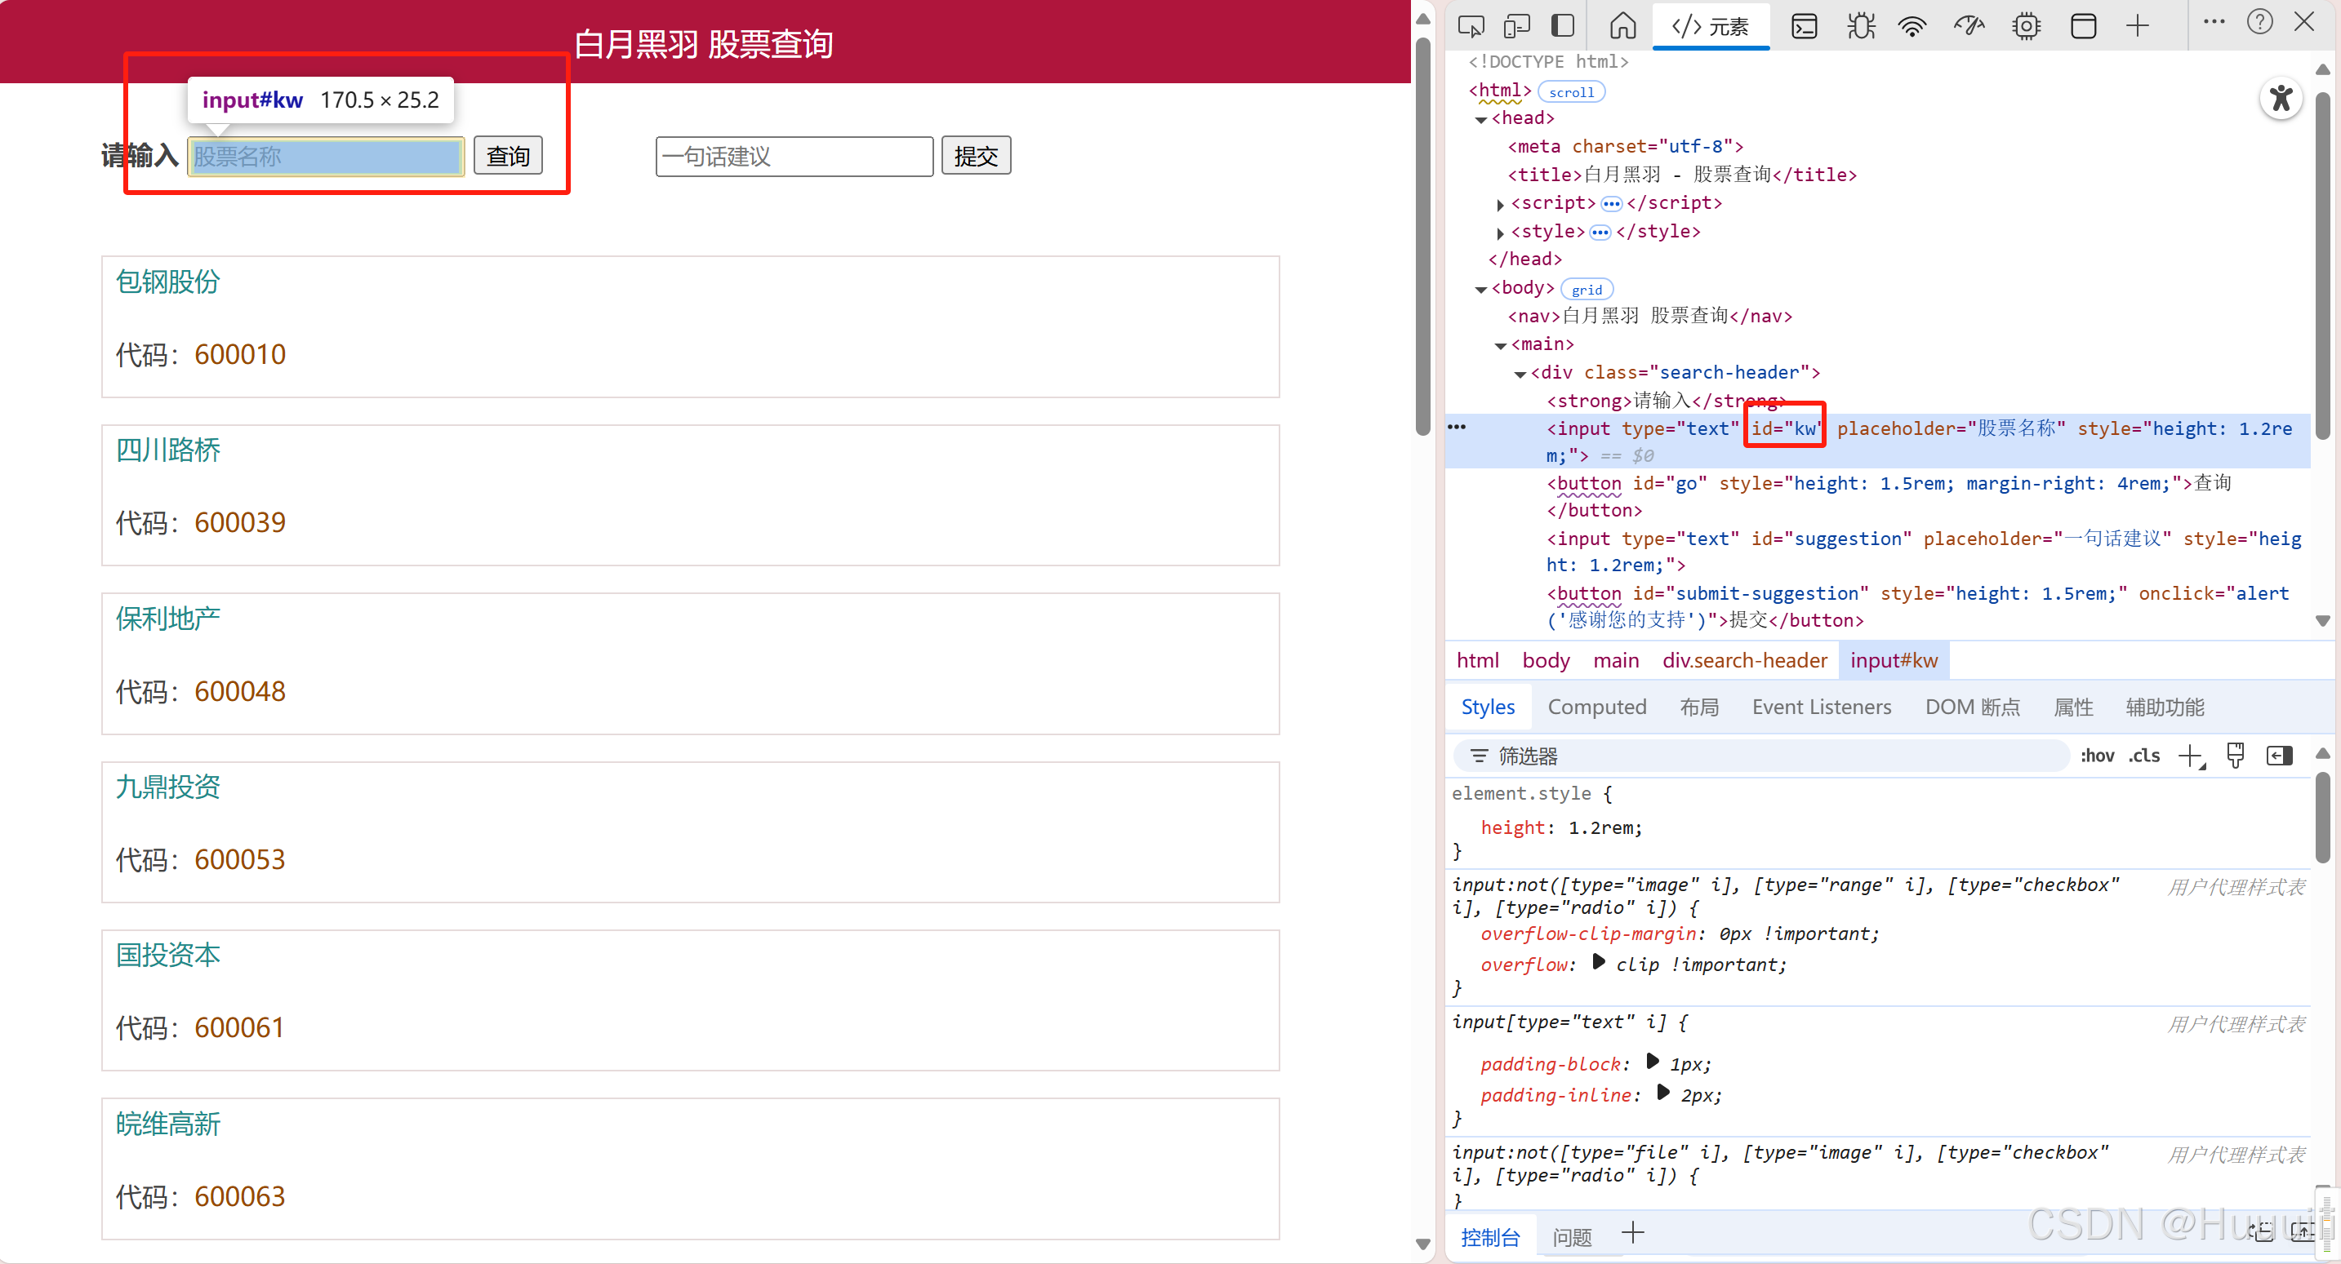2341x1264 pixels.
Task: Switch to the Computed tab
Action: point(1596,707)
